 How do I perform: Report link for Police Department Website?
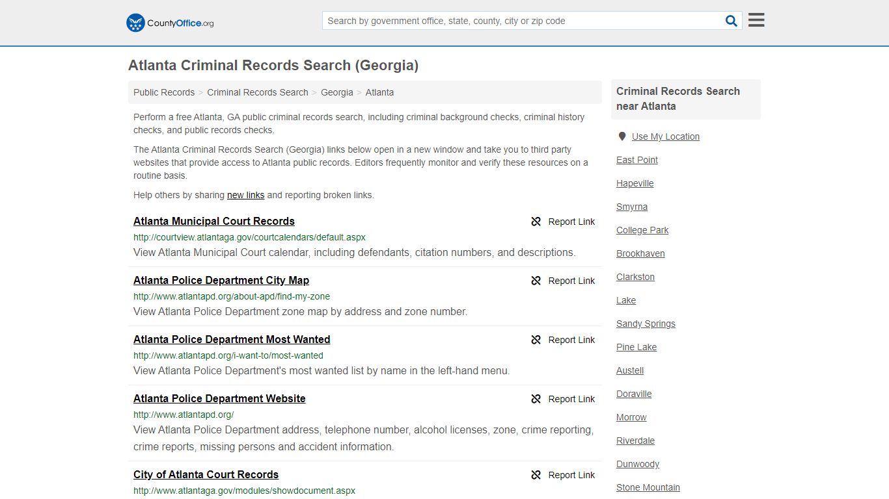[x=564, y=399]
